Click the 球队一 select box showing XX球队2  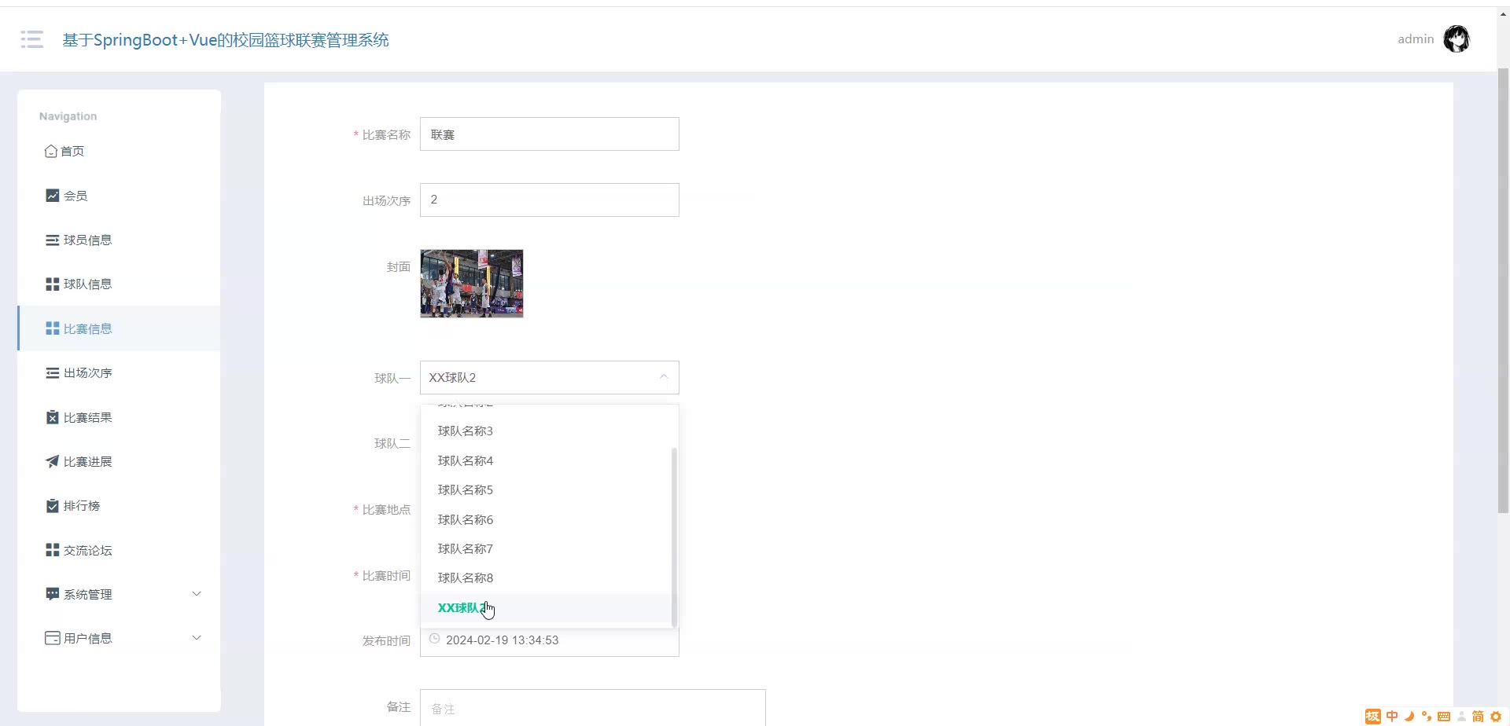(550, 377)
